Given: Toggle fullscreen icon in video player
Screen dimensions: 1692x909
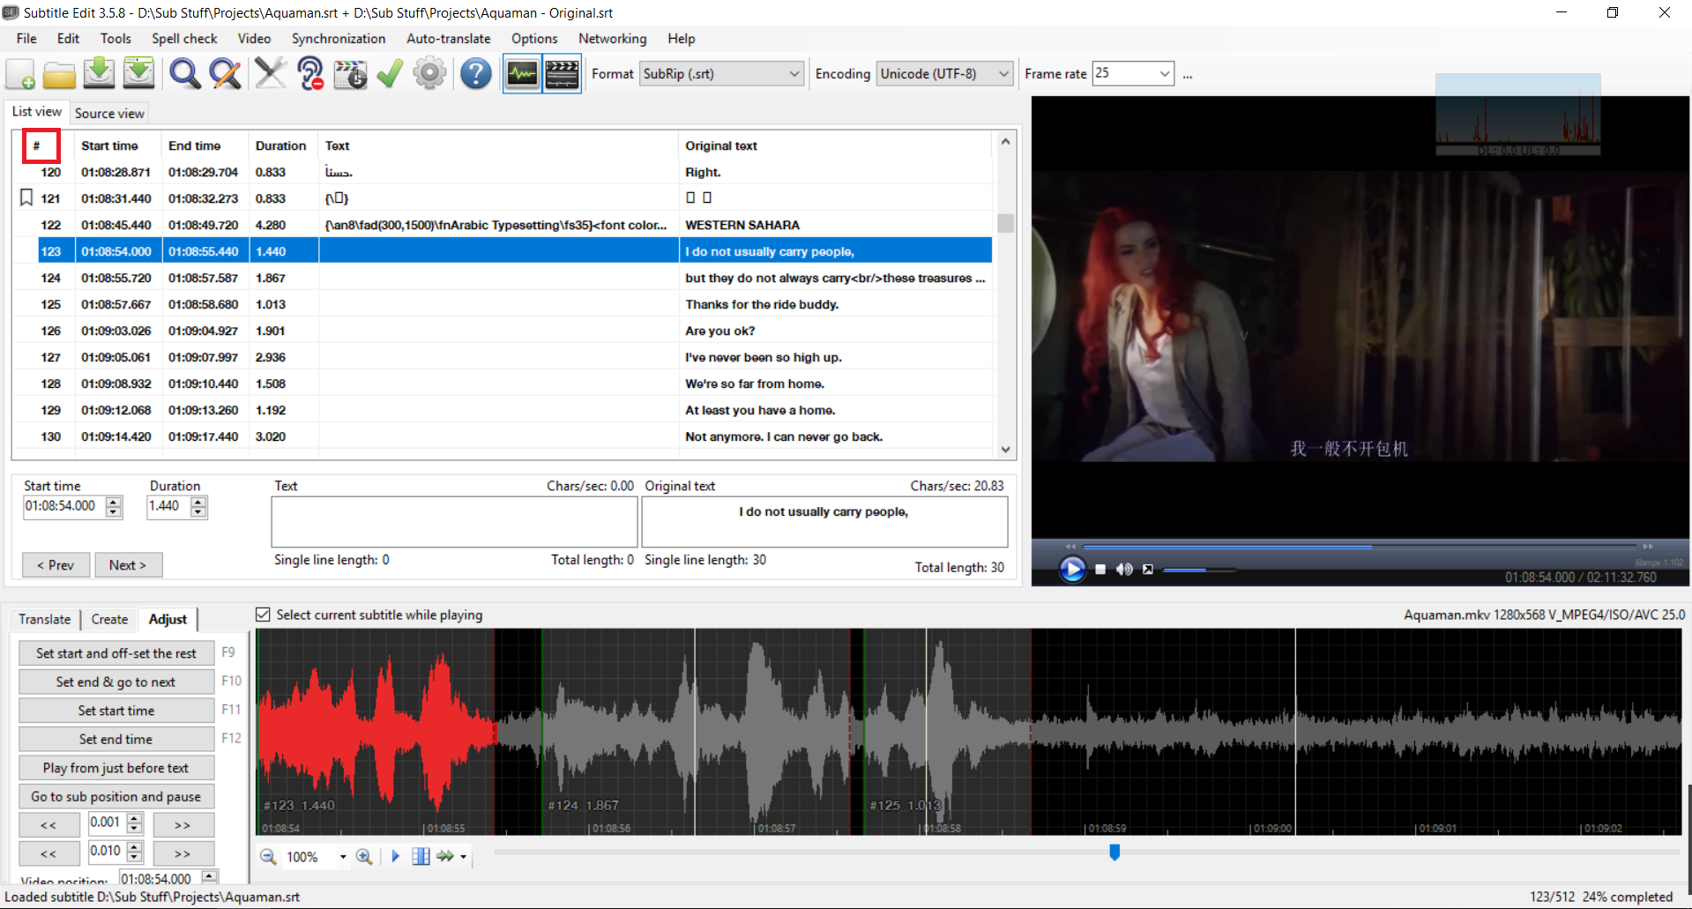Looking at the screenshot, I should pyautogui.click(x=1148, y=570).
